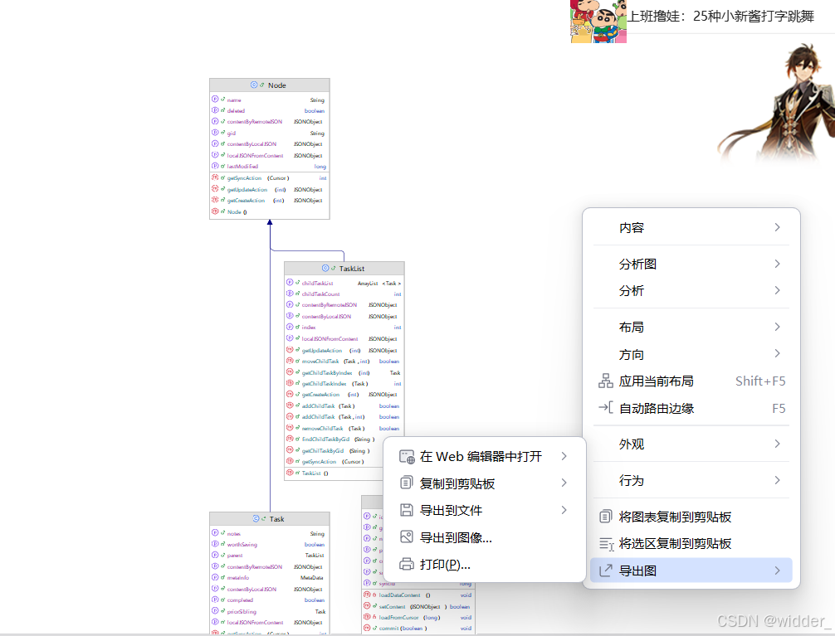Click the Crayon Shin-chan thumbnail image
This screenshot has height=636, width=835.
point(596,21)
